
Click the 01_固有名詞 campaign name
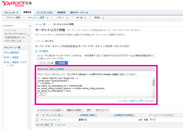tap(13, 52)
